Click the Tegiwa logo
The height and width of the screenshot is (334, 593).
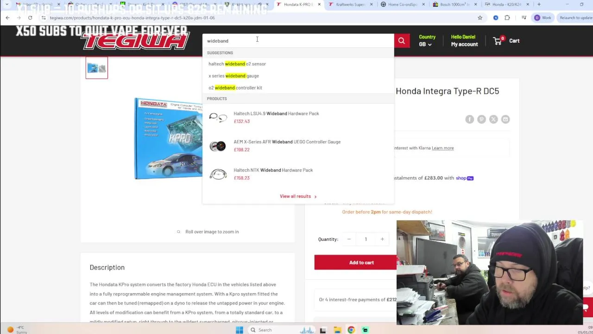click(x=136, y=41)
